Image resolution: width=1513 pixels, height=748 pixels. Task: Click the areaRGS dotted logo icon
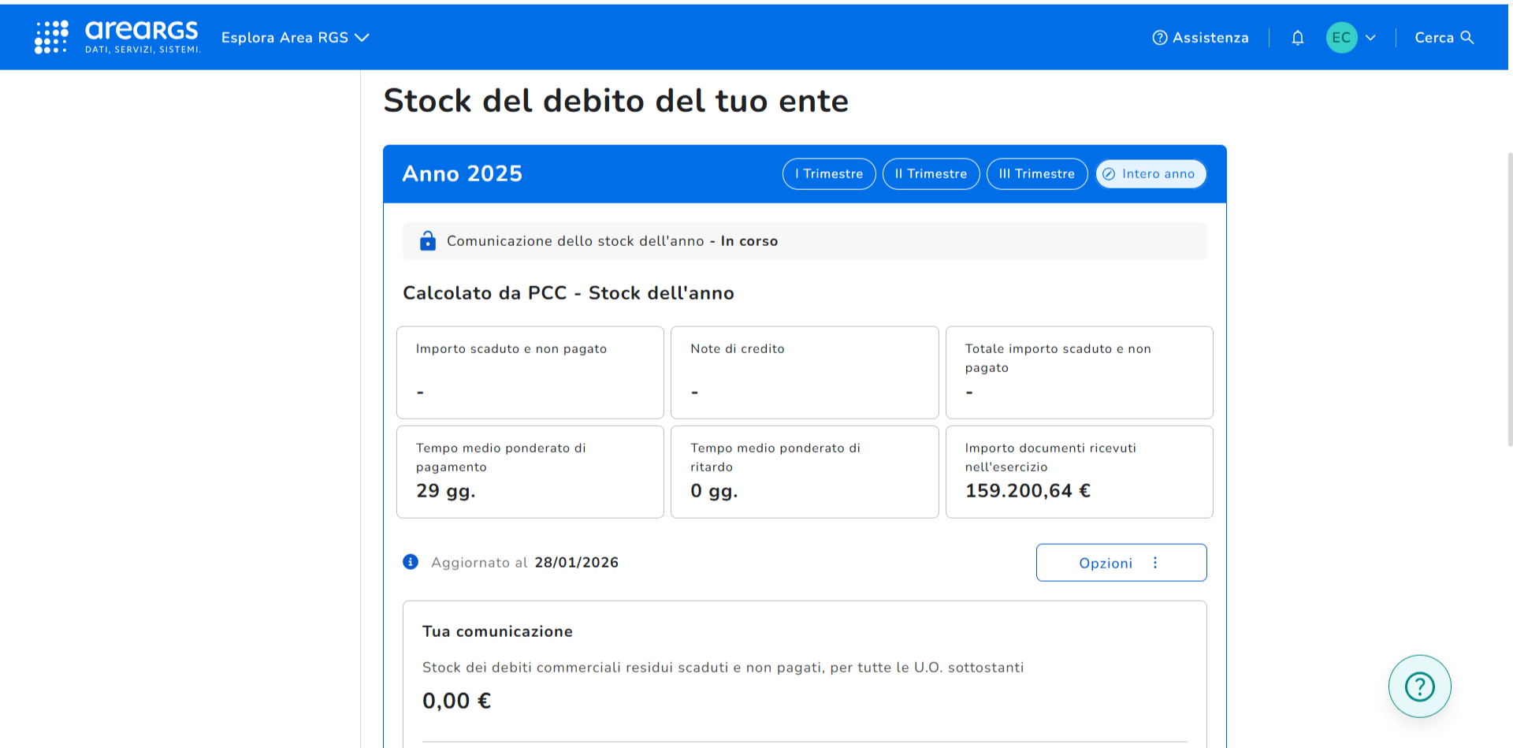[x=51, y=37]
